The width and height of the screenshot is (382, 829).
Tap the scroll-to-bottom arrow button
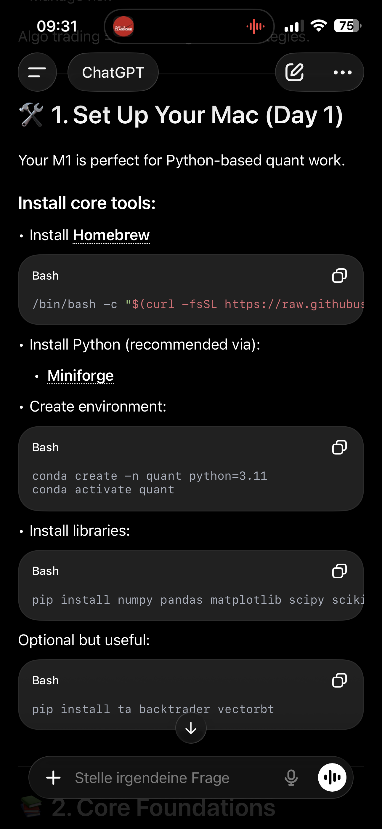pos(191,728)
